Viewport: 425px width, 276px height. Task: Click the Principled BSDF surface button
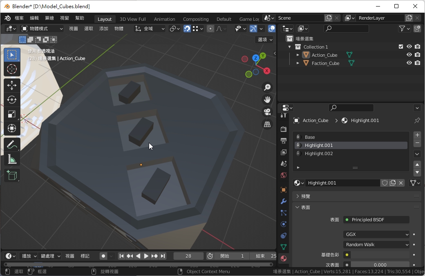(x=376, y=220)
